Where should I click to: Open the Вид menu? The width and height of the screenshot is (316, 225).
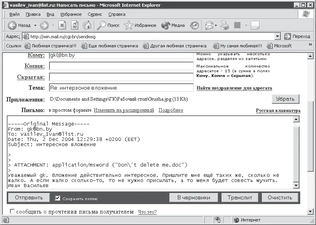coord(51,14)
